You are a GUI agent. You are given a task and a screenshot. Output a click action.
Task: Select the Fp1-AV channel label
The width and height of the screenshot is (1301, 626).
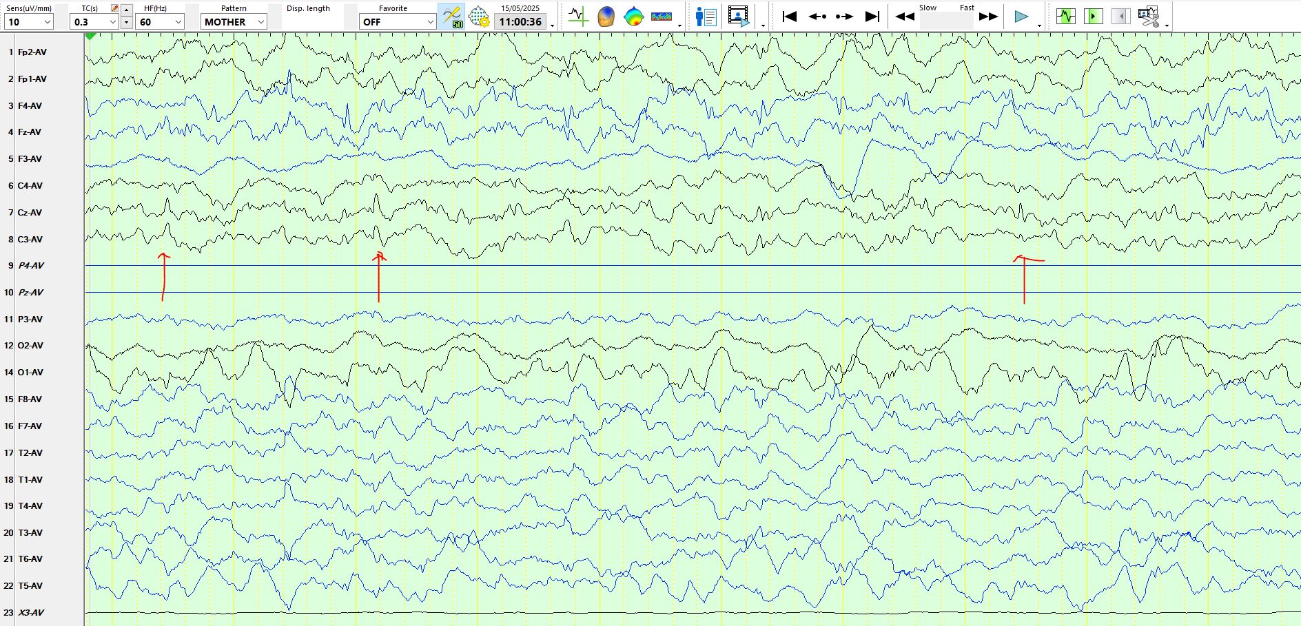(32, 79)
